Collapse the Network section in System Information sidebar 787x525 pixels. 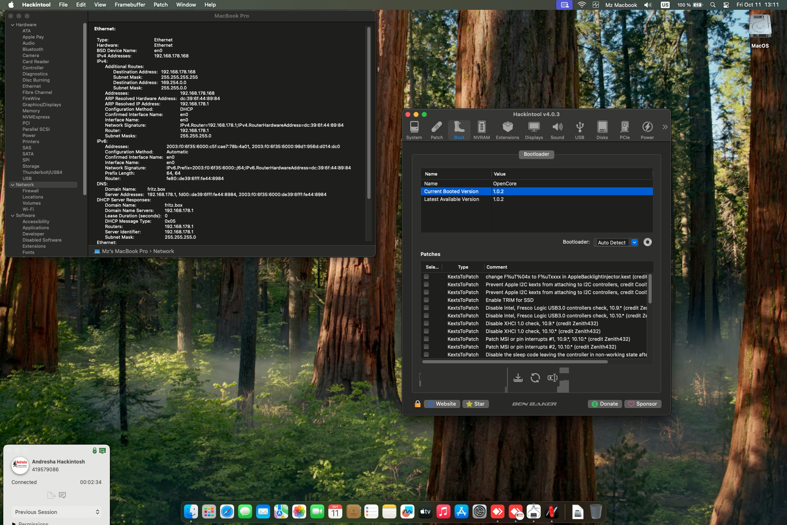12,185
